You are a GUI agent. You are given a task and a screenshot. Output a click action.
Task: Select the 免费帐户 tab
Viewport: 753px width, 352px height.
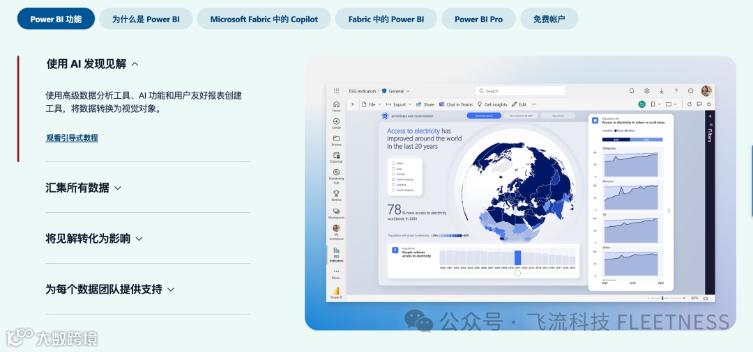pyautogui.click(x=549, y=19)
